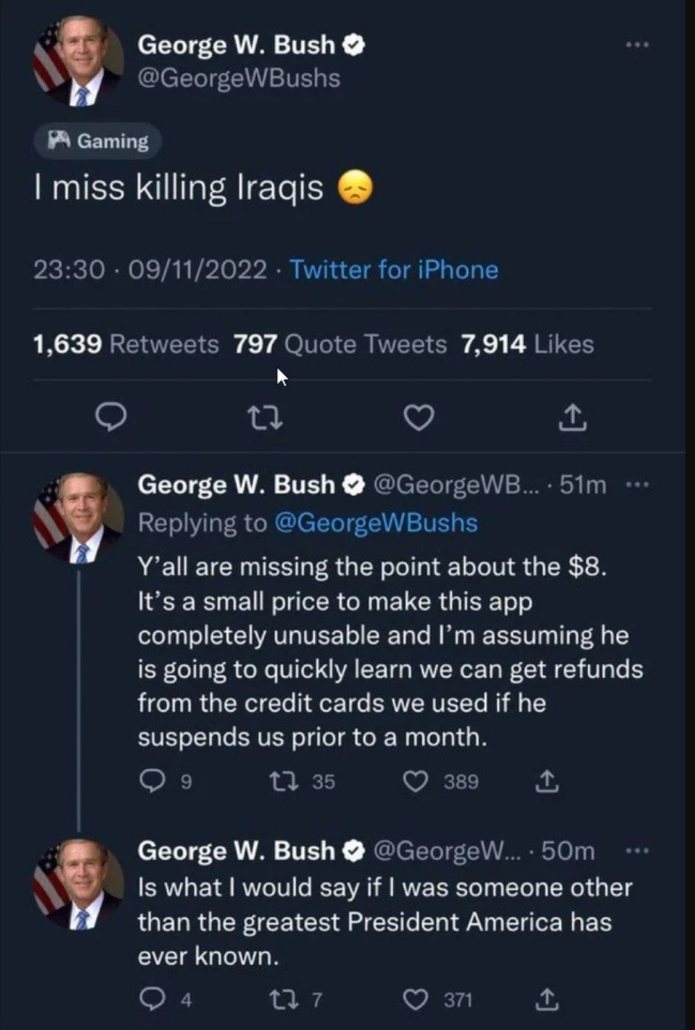View the 797 Quote Tweets list
This screenshot has height=1030, width=695.
point(340,344)
